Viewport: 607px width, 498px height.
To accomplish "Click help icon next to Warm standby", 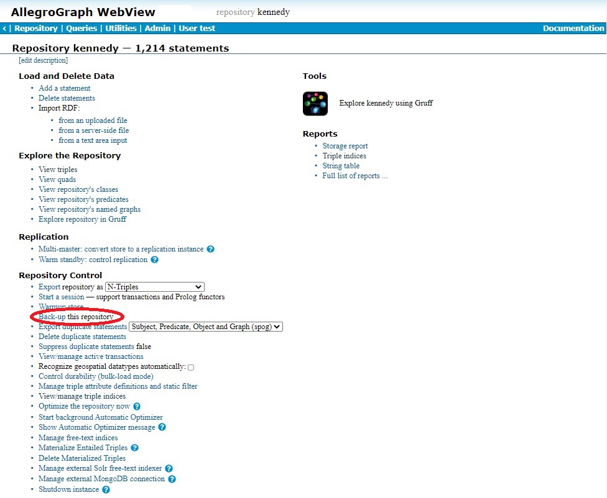I will click(x=154, y=260).
